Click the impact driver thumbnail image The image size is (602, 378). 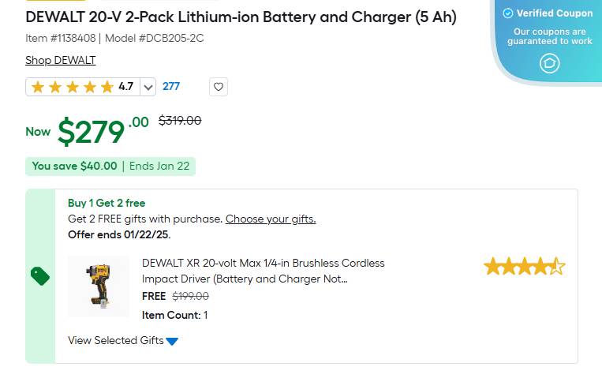[99, 286]
